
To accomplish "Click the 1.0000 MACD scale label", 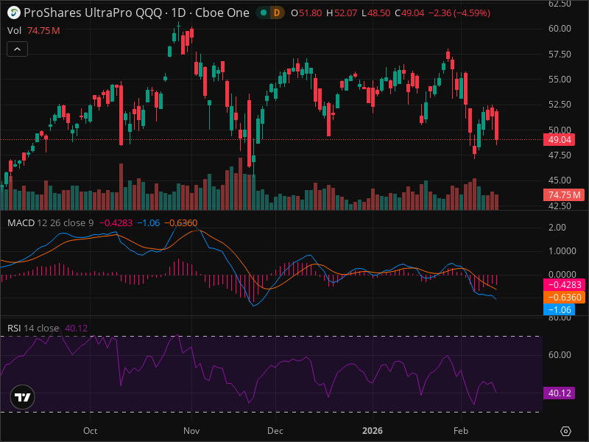I will (562, 250).
